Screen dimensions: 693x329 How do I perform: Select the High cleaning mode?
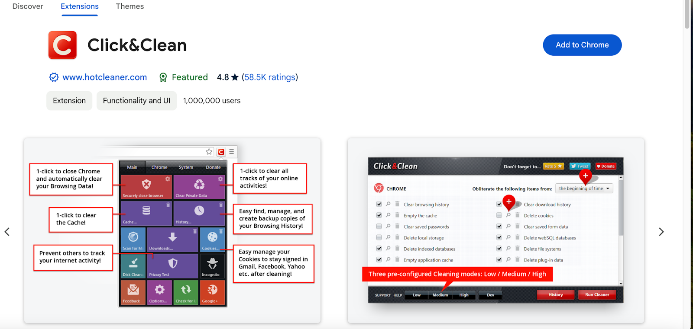pos(464,295)
